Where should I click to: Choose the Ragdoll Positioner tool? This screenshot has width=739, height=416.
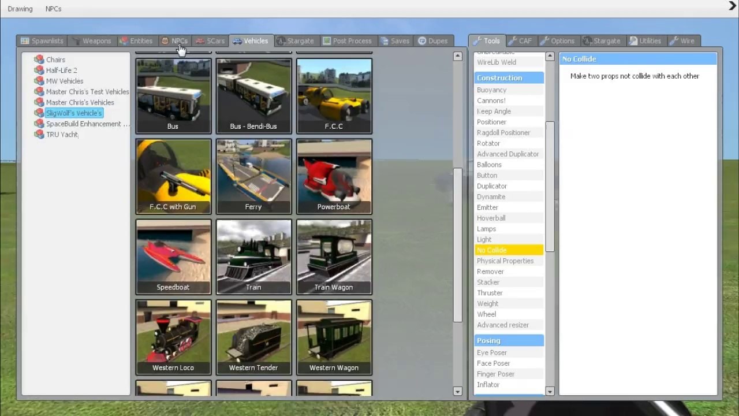coord(509,133)
